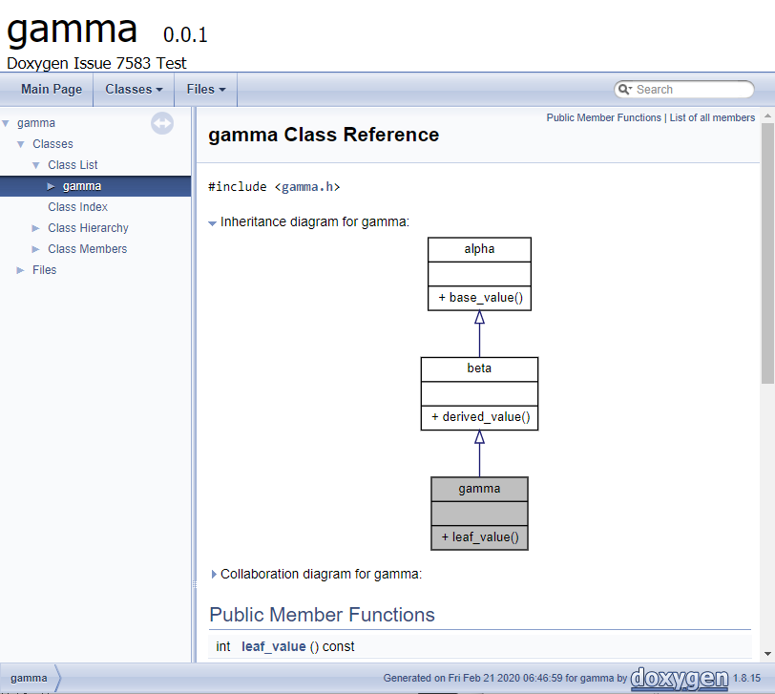Click the Public Member Functions heading
This screenshot has width=775, height=694.
pos(322,615)
